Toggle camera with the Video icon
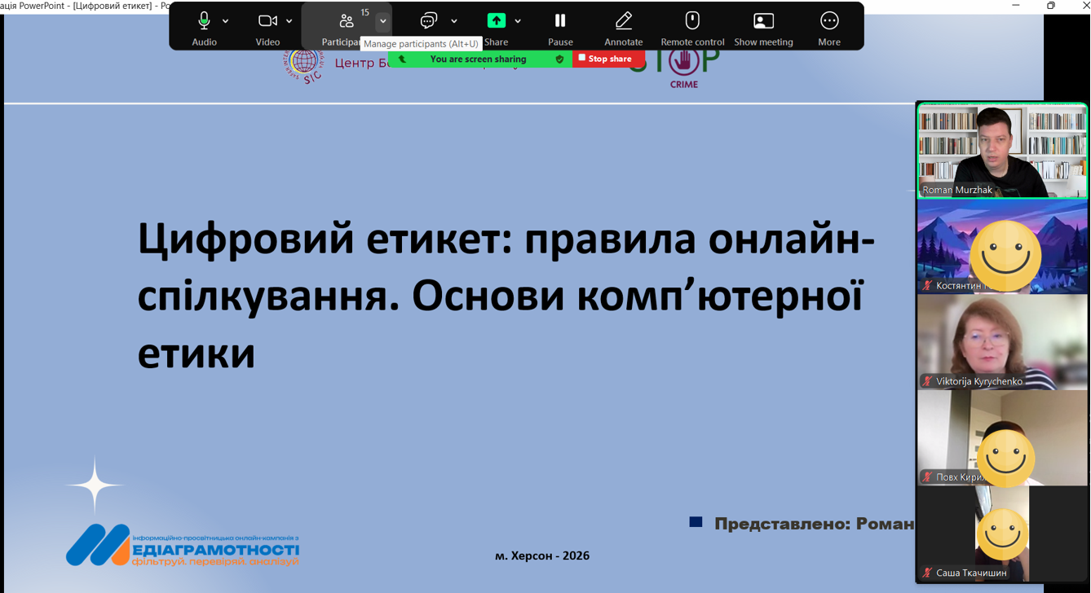Screen dimensions: 1091x593 pyautogui.click(x=267, y=21)
